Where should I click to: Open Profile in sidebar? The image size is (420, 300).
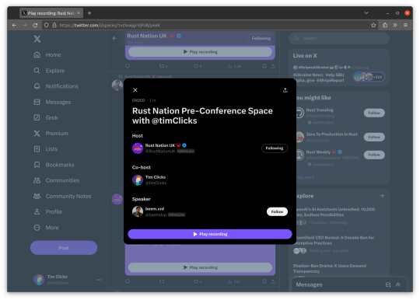(47, 211)
